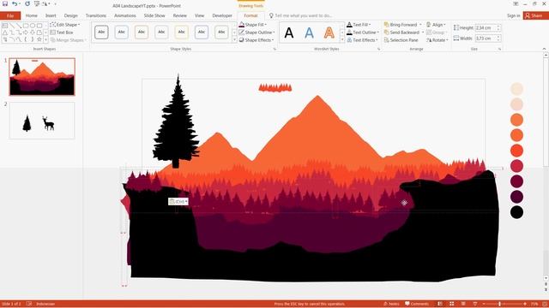Open Format Shape dialog launcher in Shape Styles
This screenshot has height=308, width=549.
(x=274, y=50)
